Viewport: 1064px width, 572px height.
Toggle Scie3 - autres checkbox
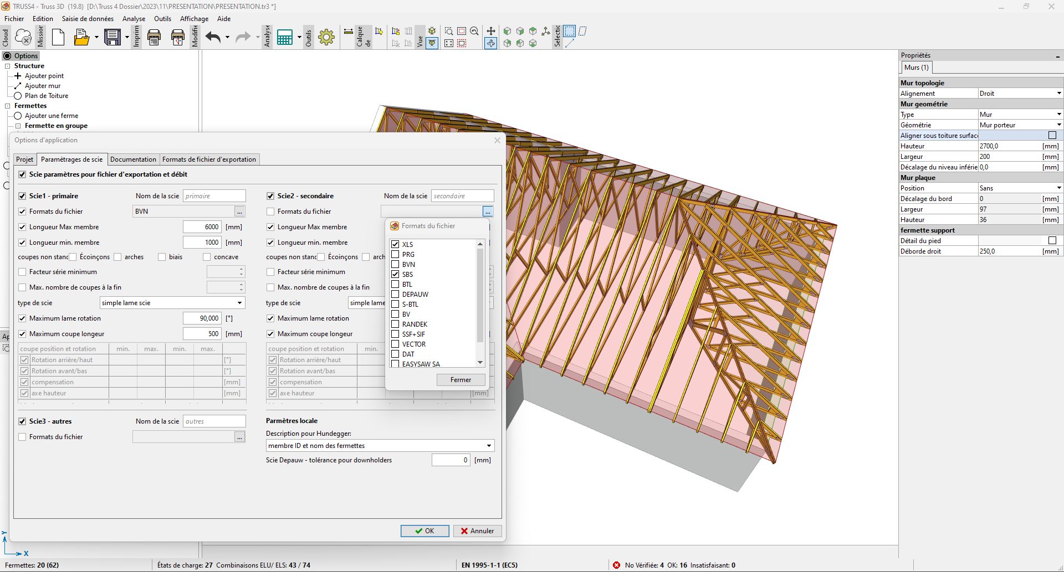point(22,421)
